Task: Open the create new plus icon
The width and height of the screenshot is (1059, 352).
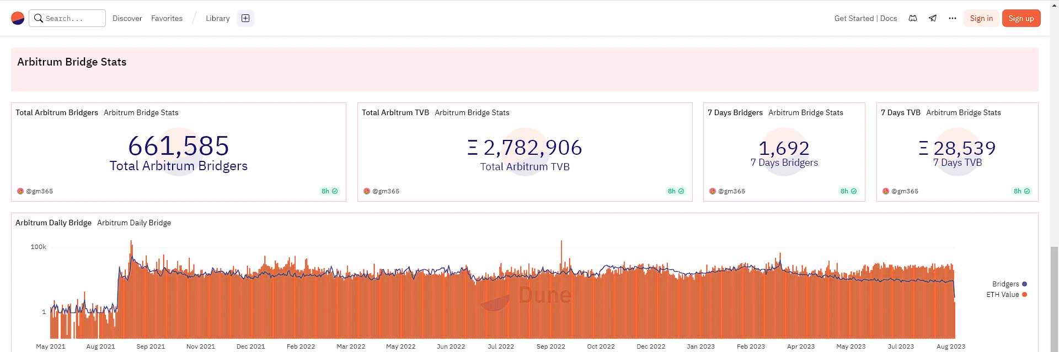Action: pyautogui.click(x=245, y=18)
